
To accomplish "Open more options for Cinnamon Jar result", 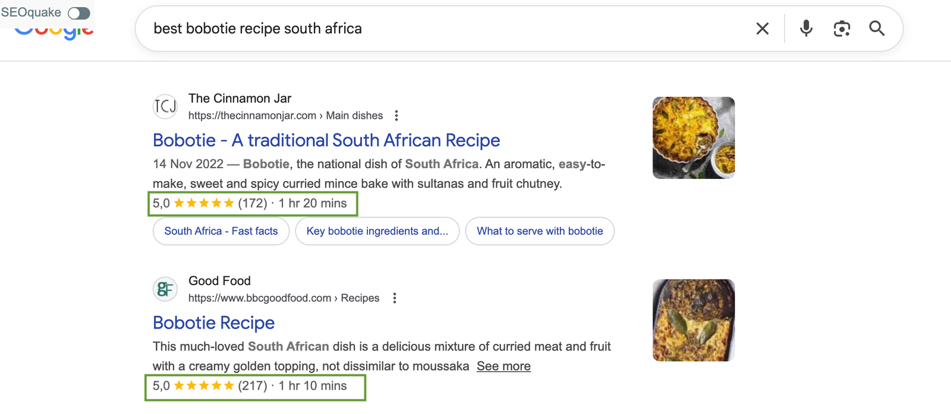I will pyautogui.click(x=396, y=115).
